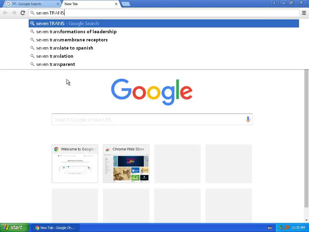Choose 'seven translate to spanish' suggestion
Screen dimensions: 309x232
(164, 48)
